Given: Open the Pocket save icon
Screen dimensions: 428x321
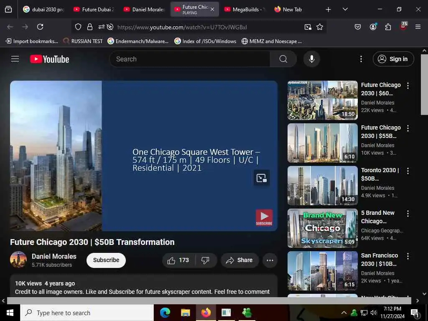Looking at the screenshot, I should pos(358,27).
